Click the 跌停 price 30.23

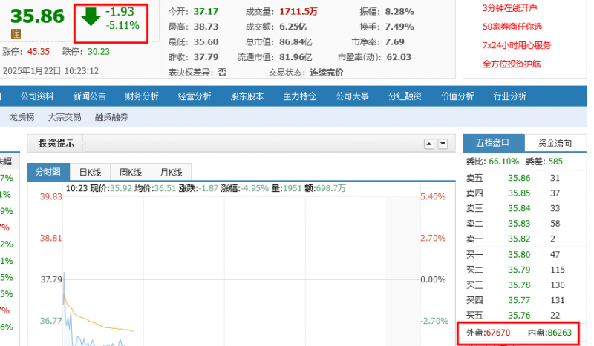point(99,51)
